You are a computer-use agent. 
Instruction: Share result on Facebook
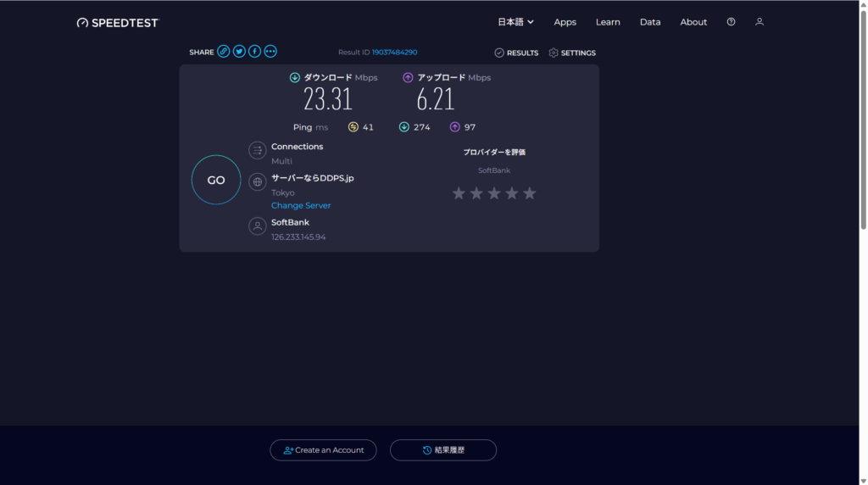254,52
